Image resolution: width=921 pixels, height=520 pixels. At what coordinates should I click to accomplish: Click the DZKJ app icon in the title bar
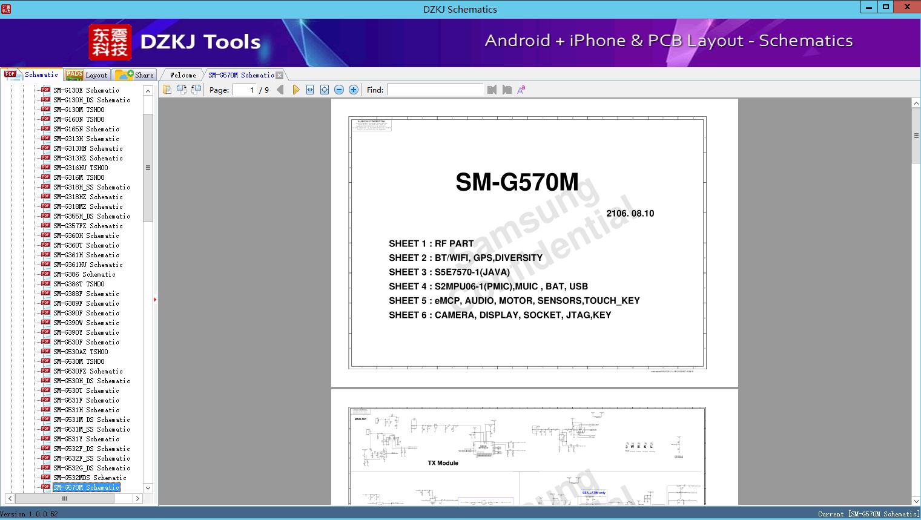[x=6, y=9]
